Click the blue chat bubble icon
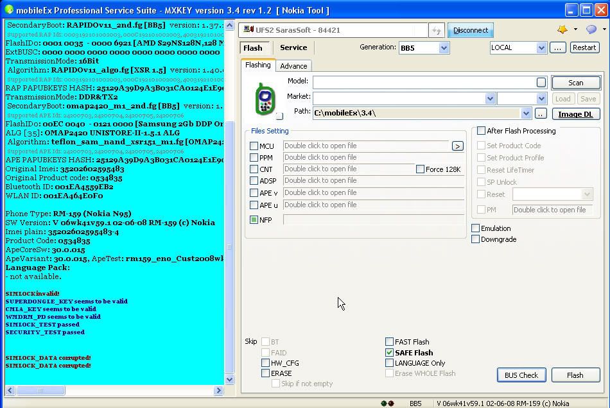The height and width of the screenshot is (408, 610). [591, 30]
